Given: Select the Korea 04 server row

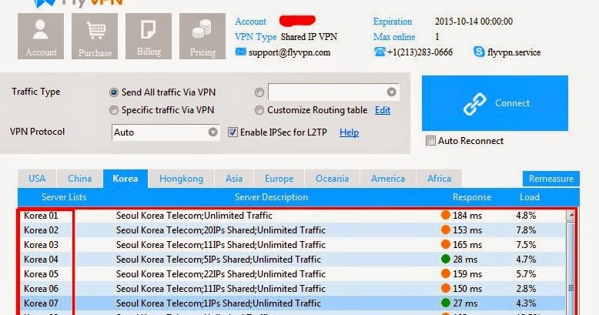Looking at the screenshot, I should [293, 260].
